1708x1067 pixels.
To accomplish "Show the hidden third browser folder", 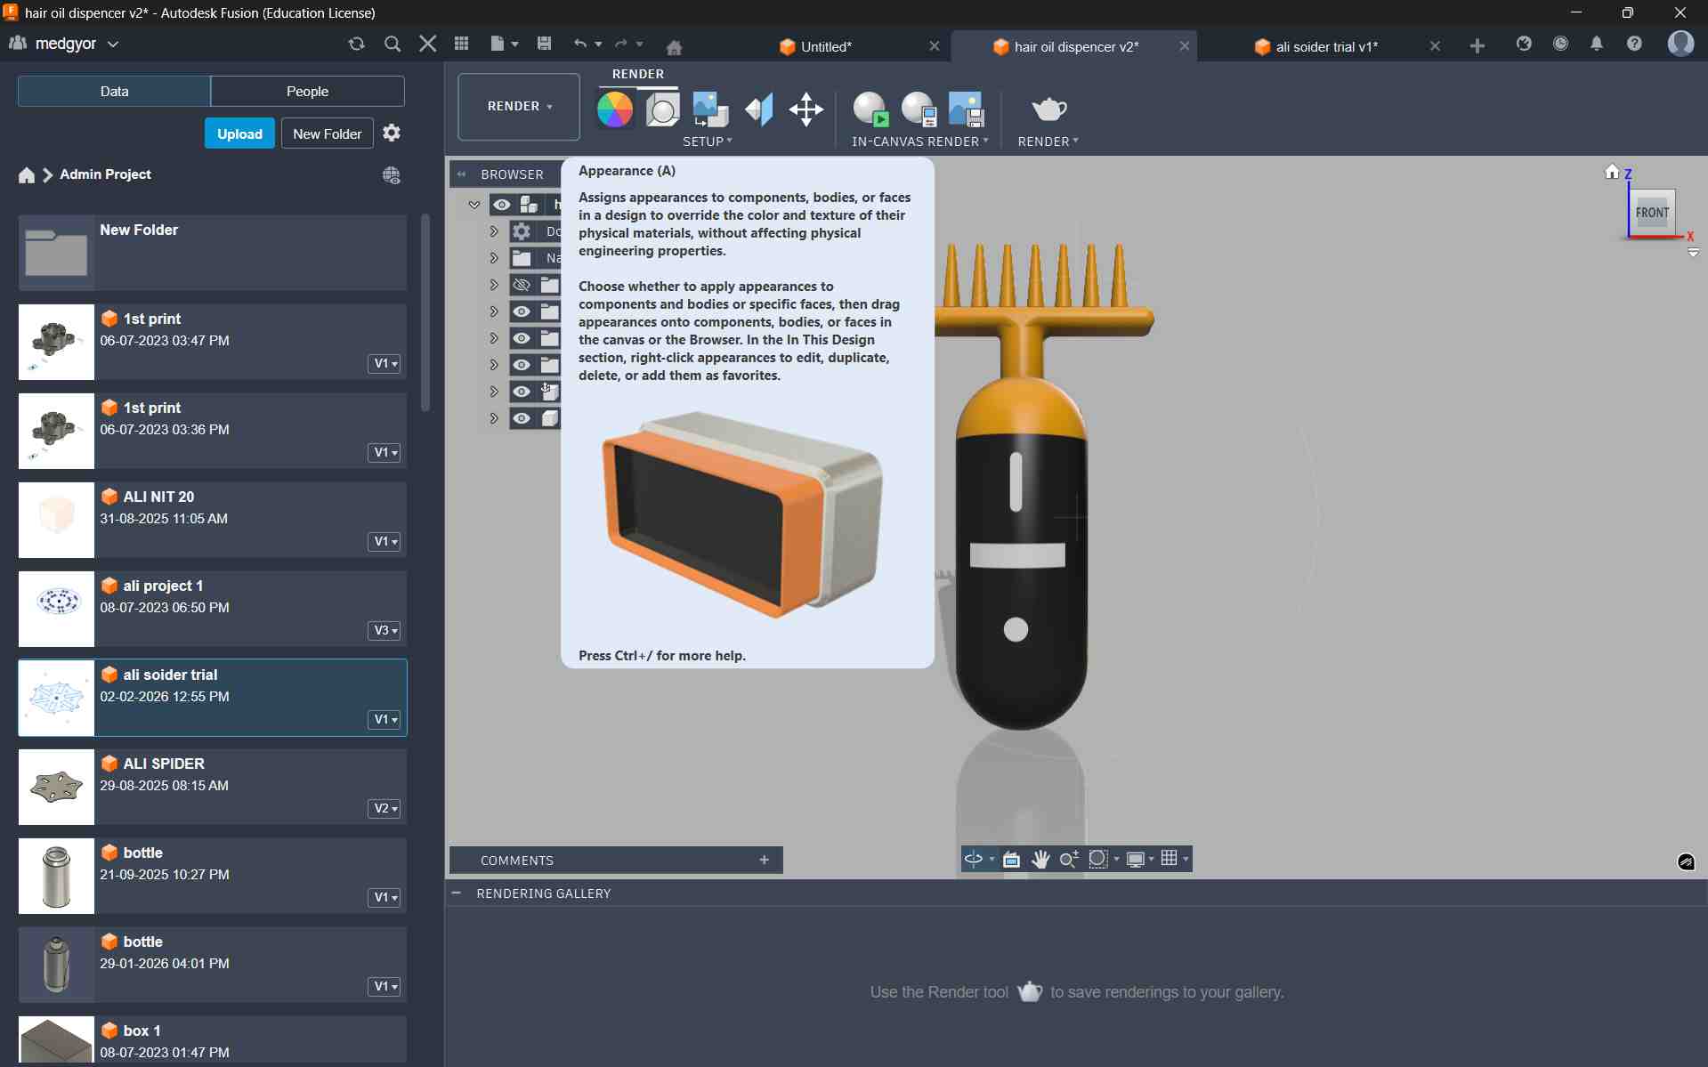I will click(x=522, y=285).
